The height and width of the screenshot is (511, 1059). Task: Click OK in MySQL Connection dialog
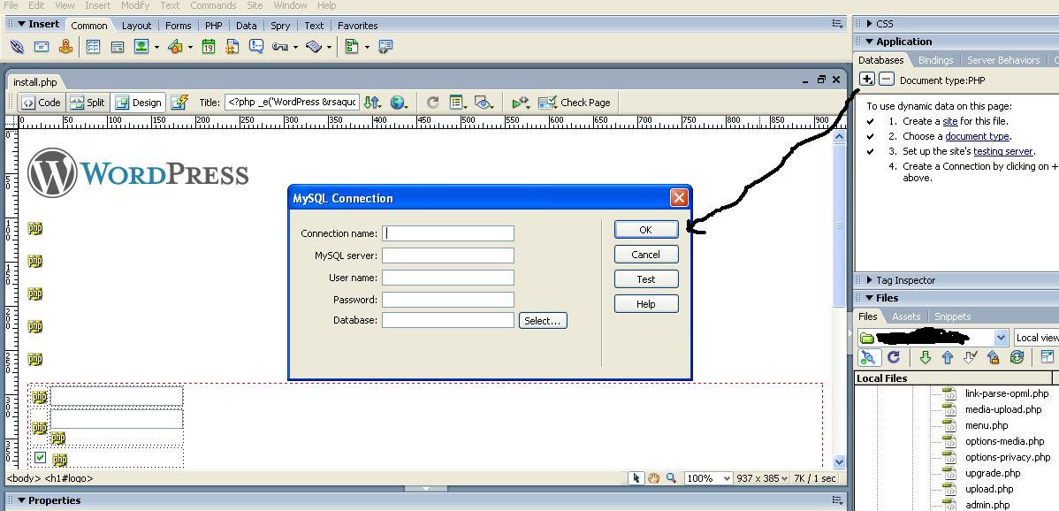(x=645, y=230)
